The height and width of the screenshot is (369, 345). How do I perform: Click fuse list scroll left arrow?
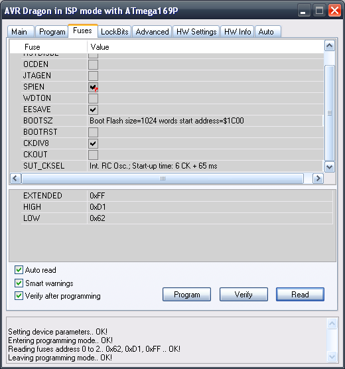(15, 179)
